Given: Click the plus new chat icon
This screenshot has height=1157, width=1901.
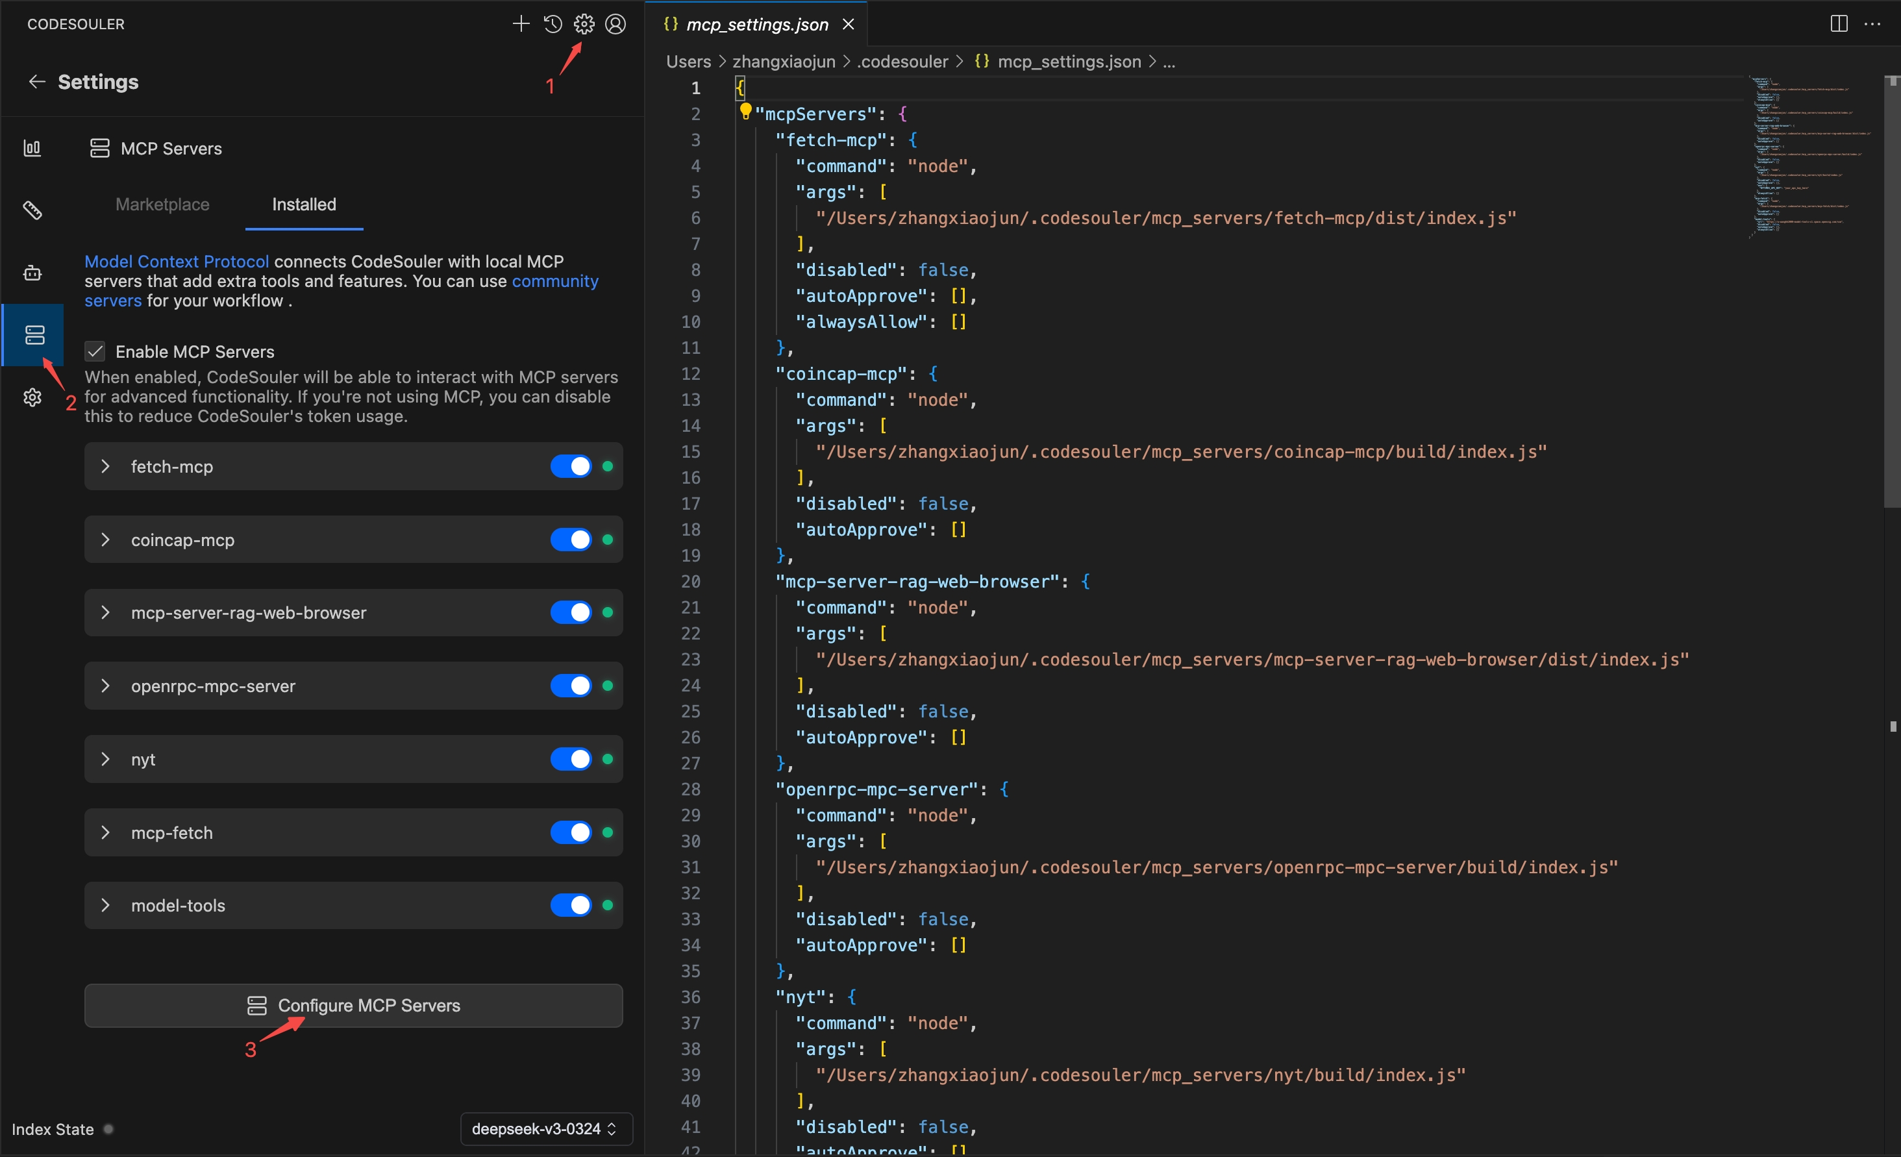Looking at the screenshot, I should 521,24.
